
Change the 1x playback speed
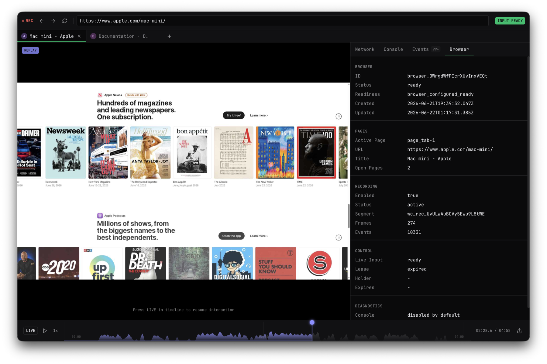(56, 331)
